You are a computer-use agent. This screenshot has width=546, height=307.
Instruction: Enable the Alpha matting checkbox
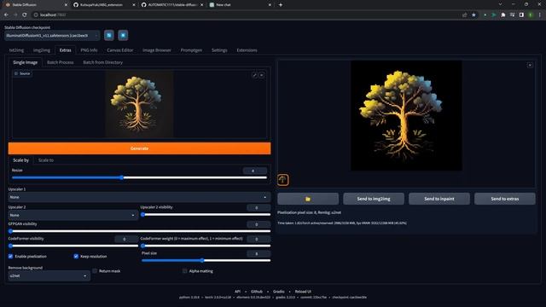[x=185, y=271]
